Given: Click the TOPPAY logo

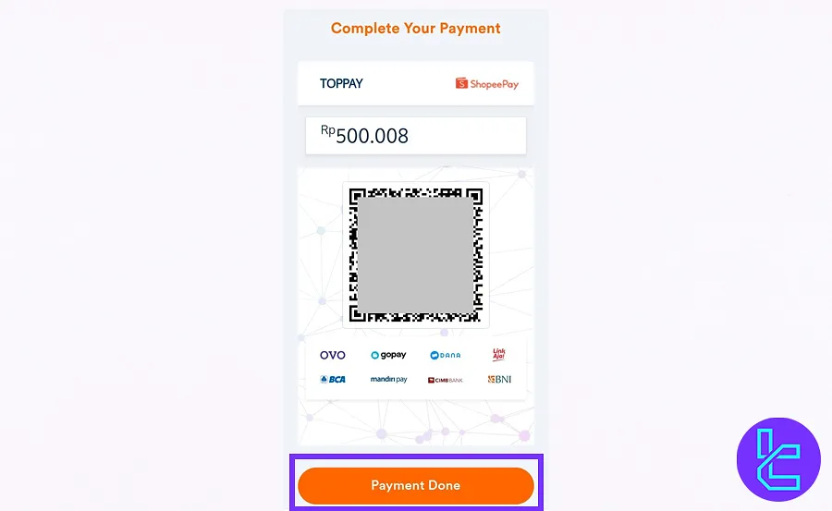Looking at the screenshot, I should [341, 83].
